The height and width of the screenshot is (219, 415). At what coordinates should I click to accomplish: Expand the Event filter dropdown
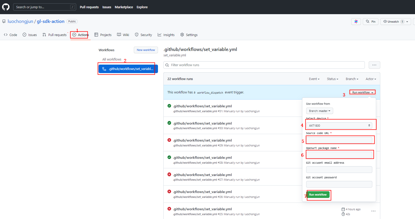tap(314, 79)
